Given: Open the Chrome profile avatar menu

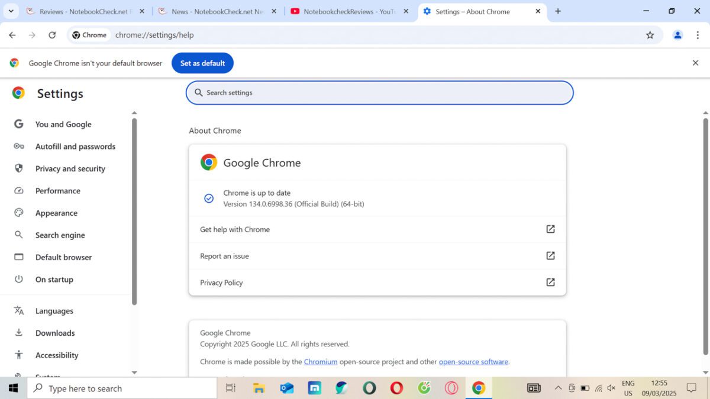Looking at the screenshot, I should [x=678, y=35].
